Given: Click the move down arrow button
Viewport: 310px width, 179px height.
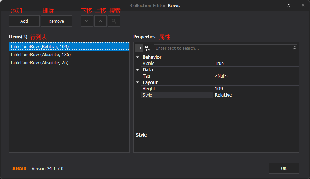Looking at the screenshot, I should (x=87, y=21).
